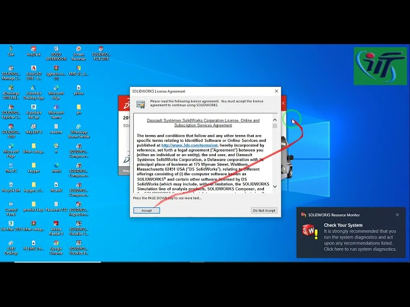
Task: Select the eDrawings 2018 x64 icon
Action: (x=11, y=92)
